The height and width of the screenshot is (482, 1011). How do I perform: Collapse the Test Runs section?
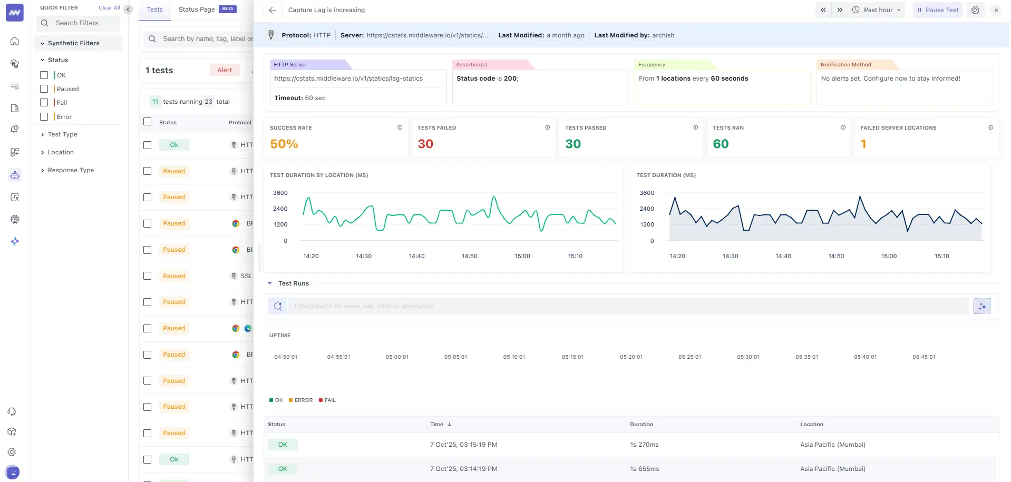coord(270,283)
